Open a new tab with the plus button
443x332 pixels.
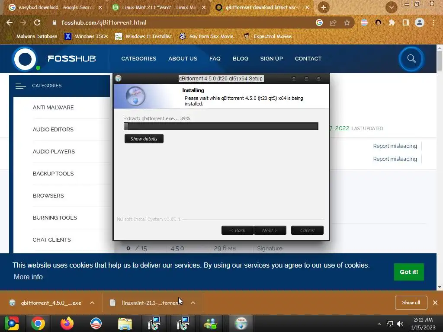(324, 7)
